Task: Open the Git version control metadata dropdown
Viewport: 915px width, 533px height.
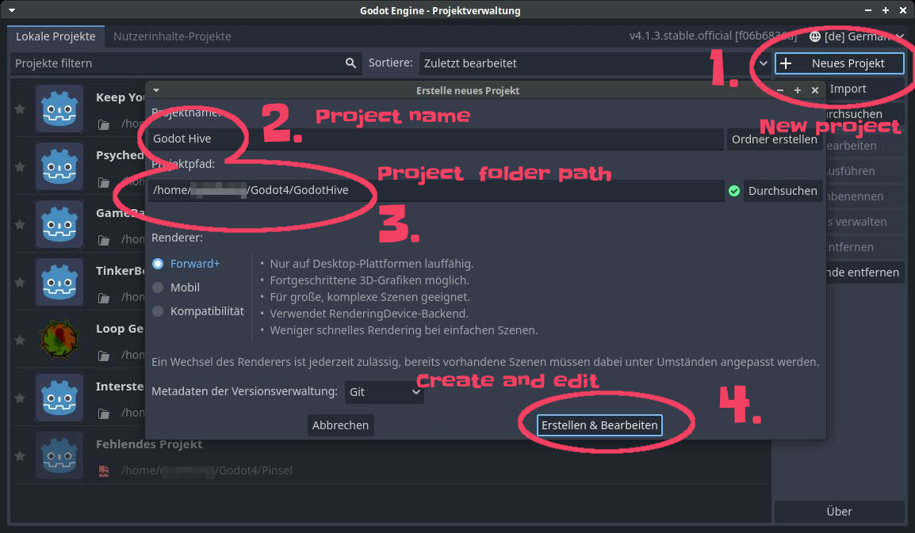Action: tap(384, 392)
